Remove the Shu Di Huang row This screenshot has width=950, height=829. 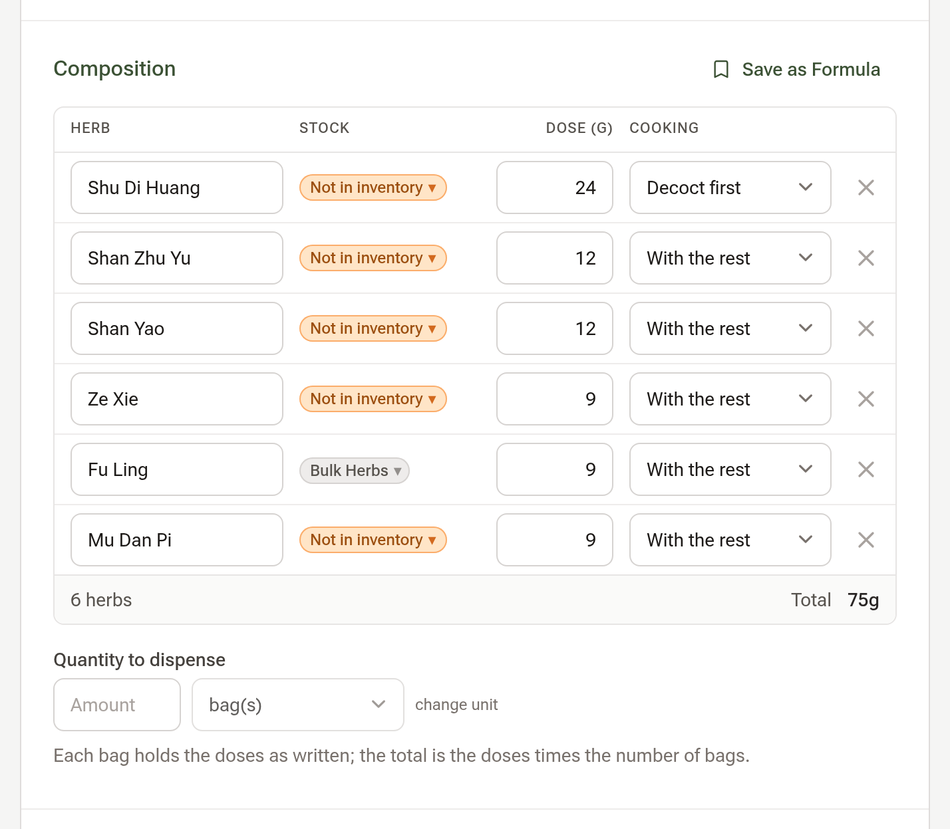(866, 187)
